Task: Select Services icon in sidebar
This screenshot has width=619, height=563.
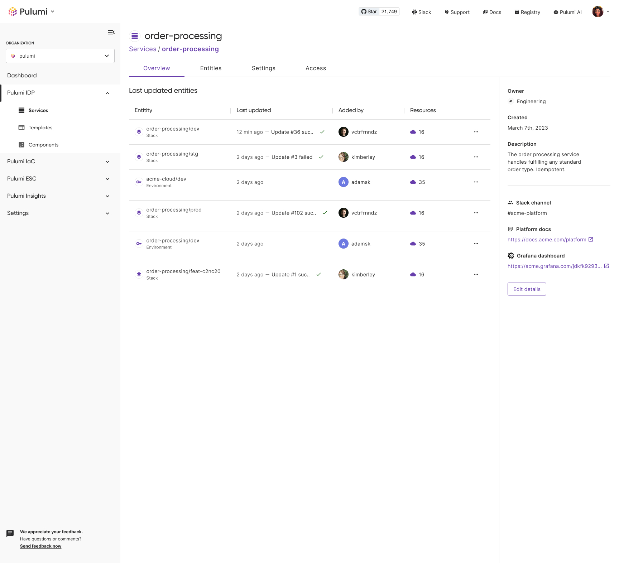Action: click(x=21, y=110)
